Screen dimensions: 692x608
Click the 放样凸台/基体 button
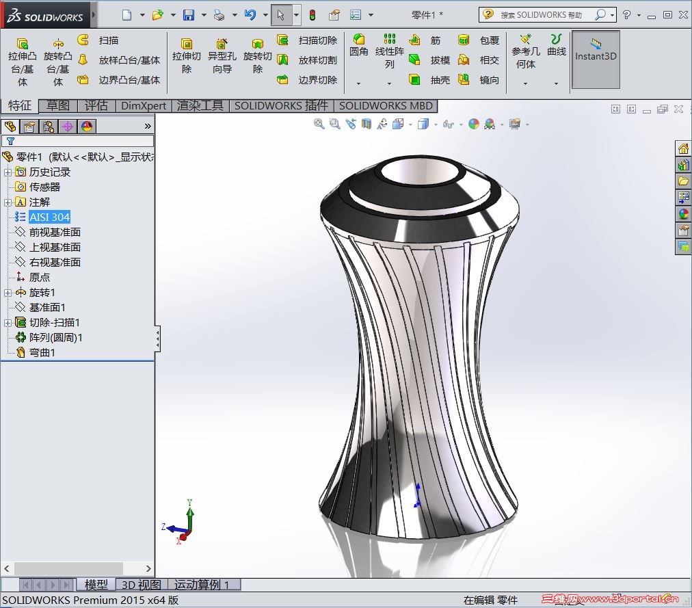[x=118, y=60]
